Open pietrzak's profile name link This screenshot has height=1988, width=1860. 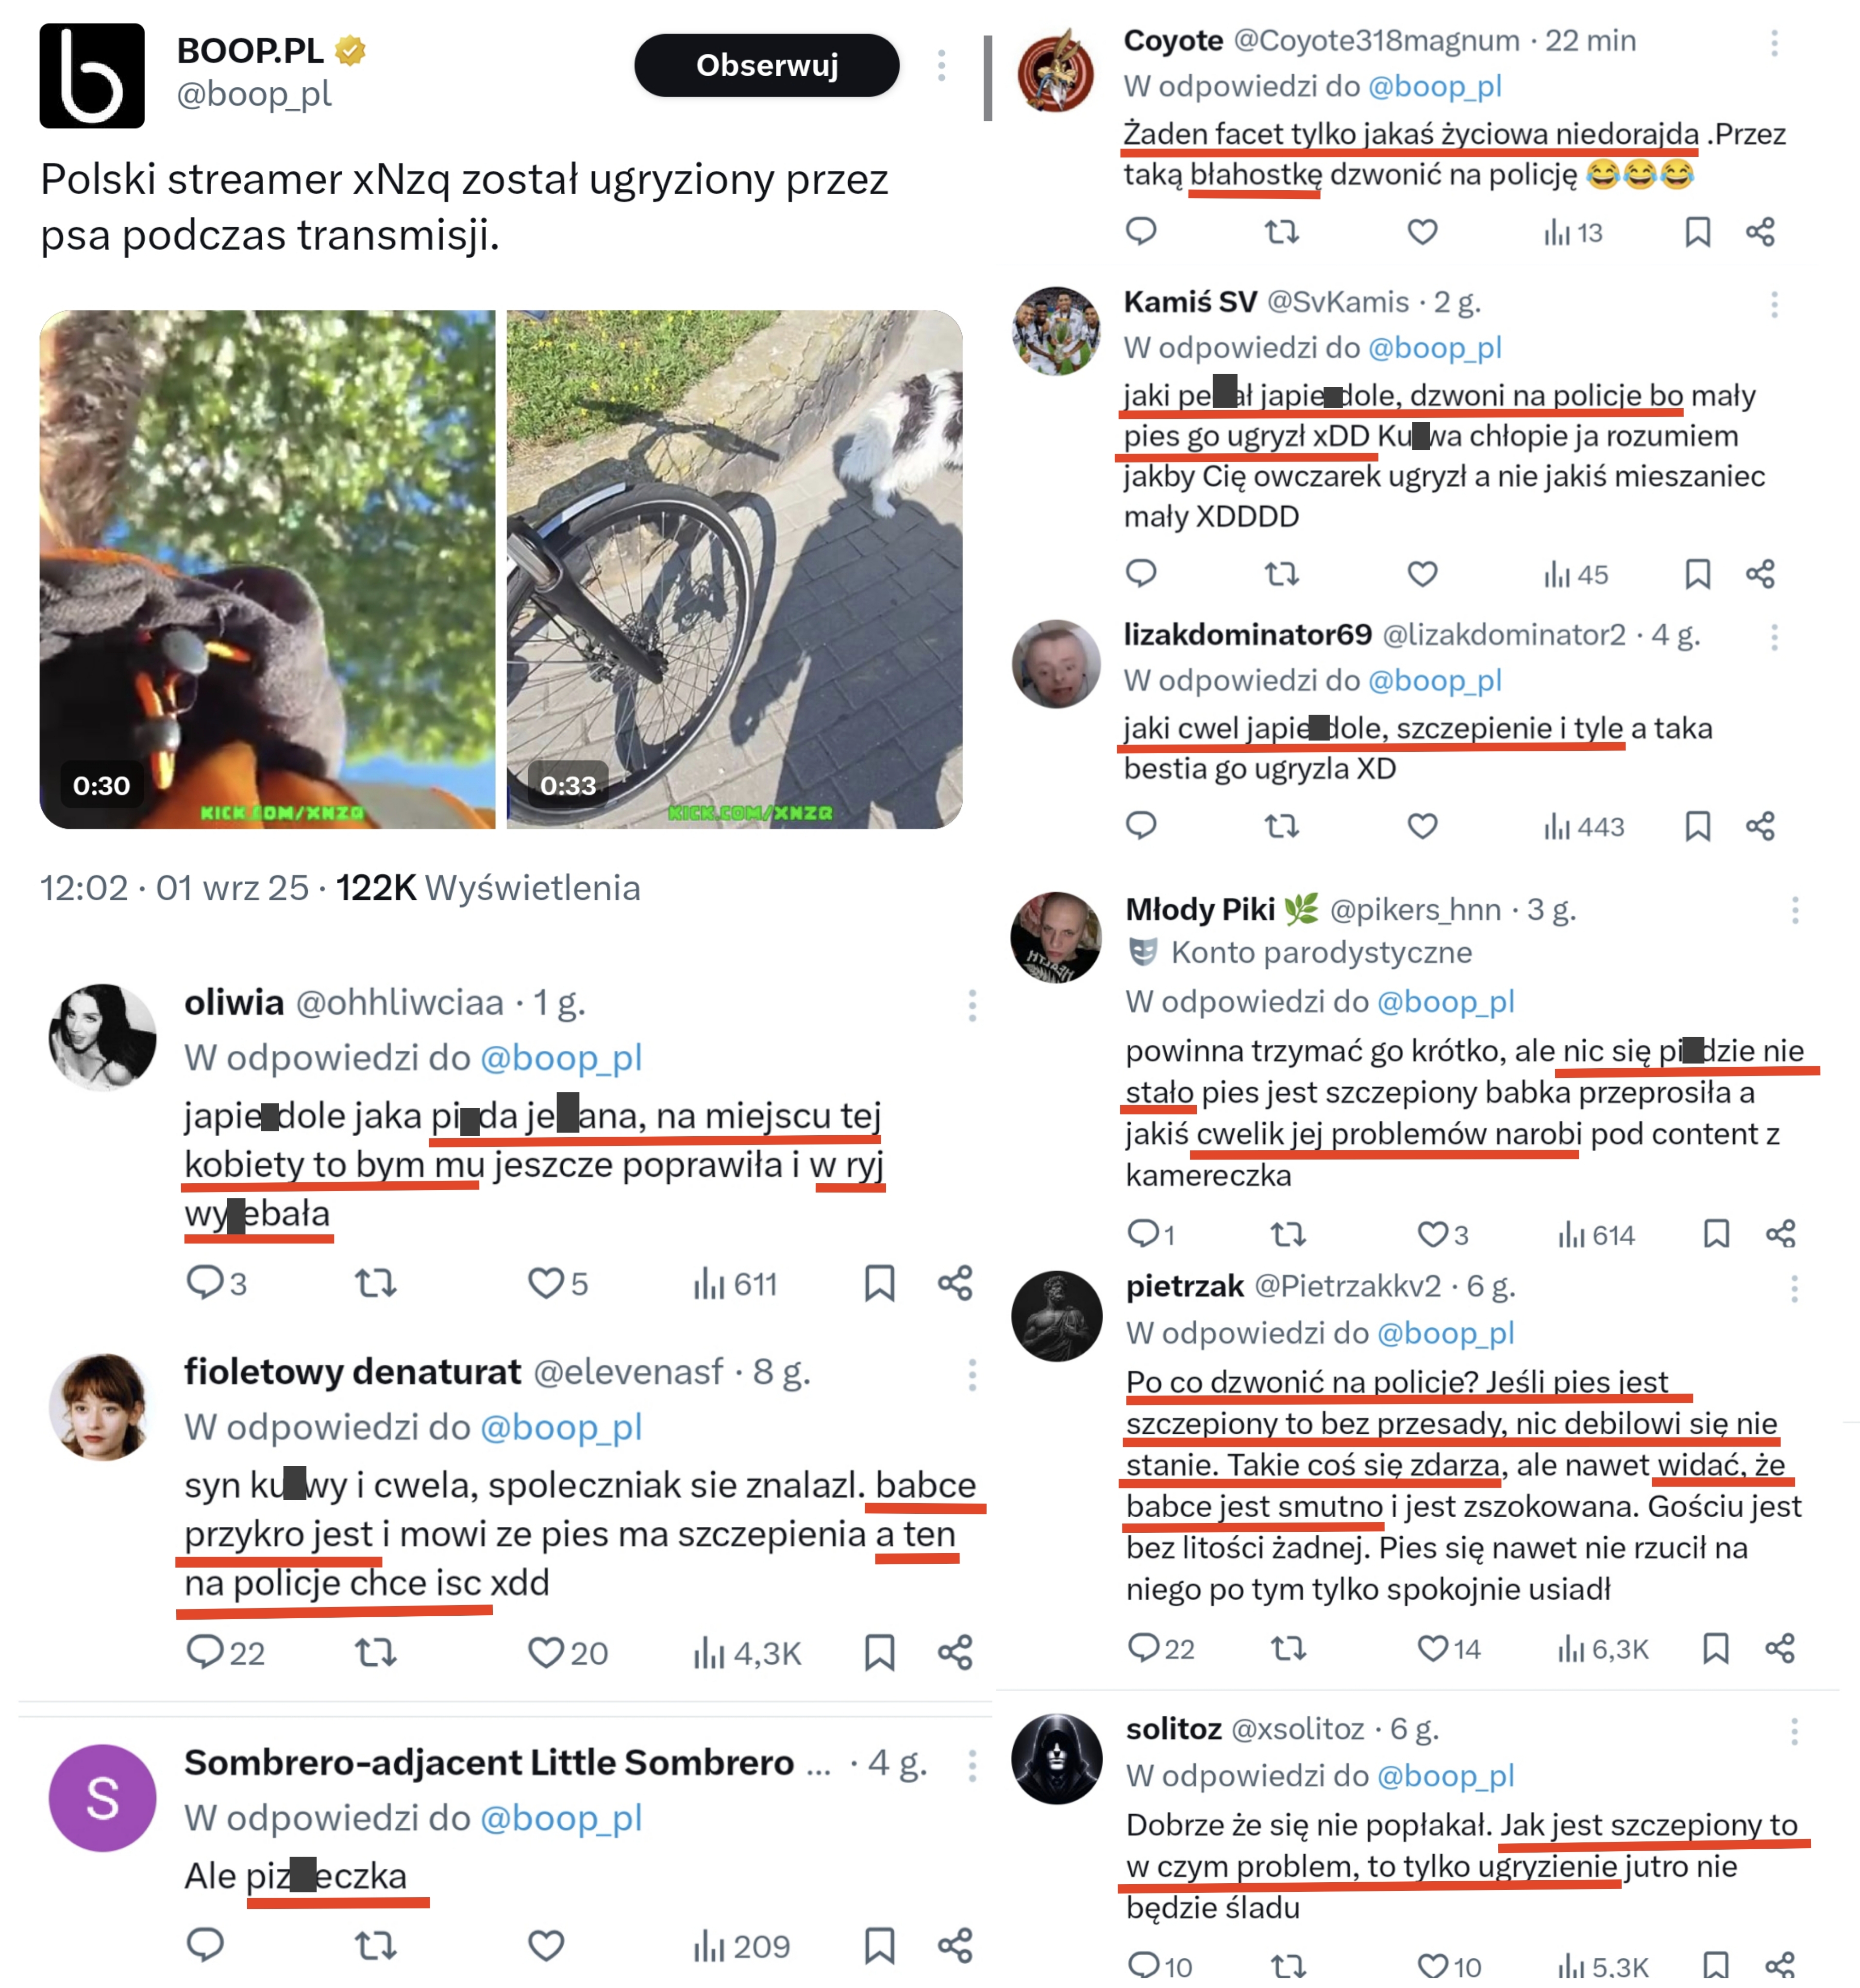point(1185,1286)
